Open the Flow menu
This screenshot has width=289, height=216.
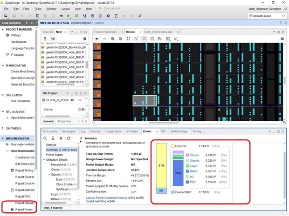pos(26,8)
